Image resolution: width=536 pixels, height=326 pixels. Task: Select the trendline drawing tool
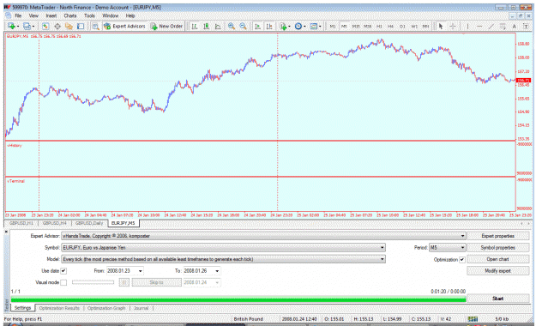coord(491,27)
